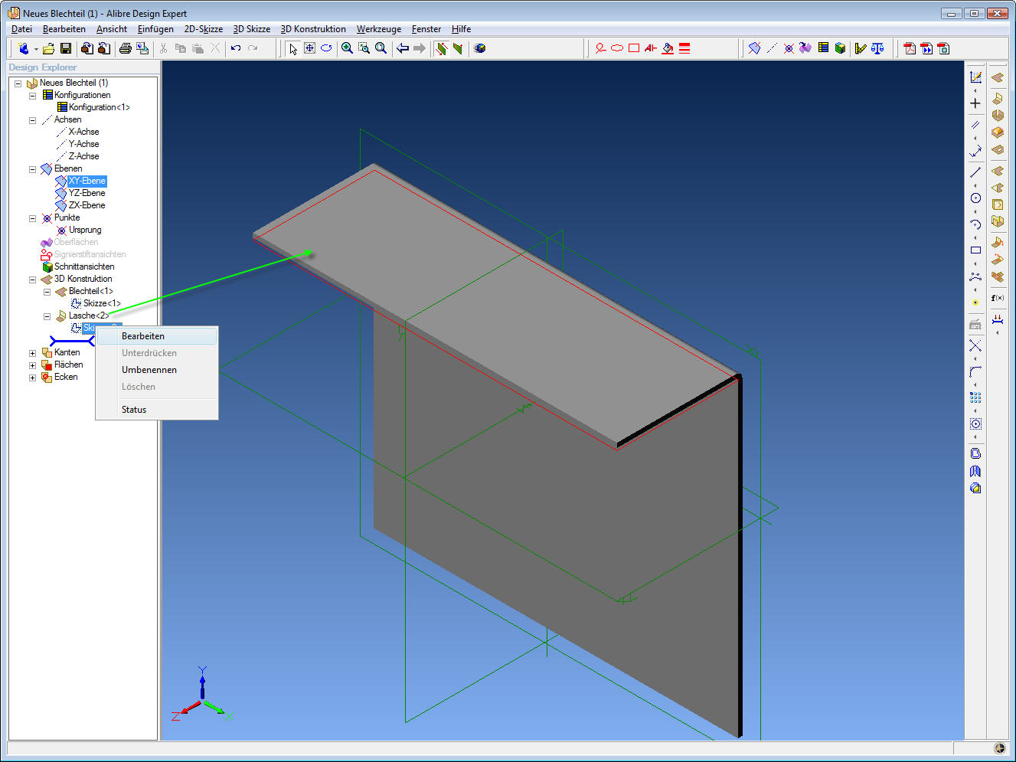Go to previous view arrow
This screenshot has width=1016, height=762.
click(403, 48)
